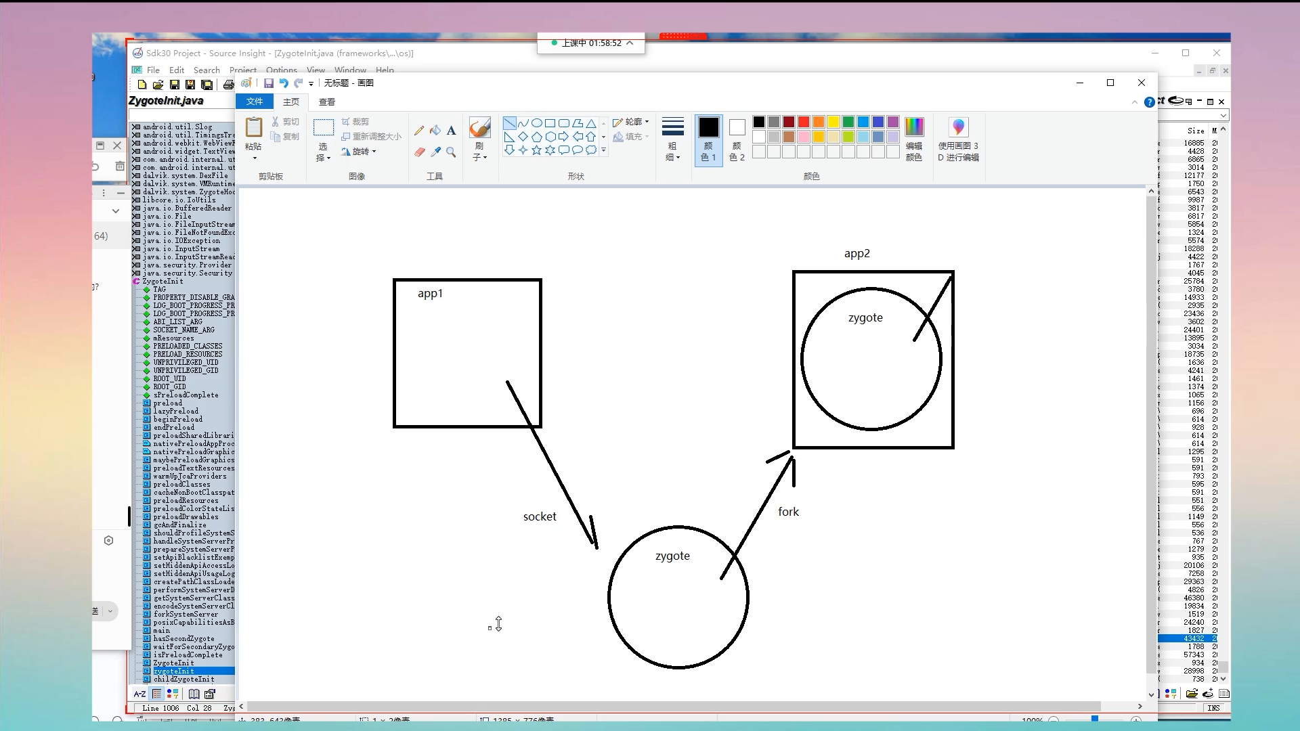This screenshot has width=1300, height=731.
Task: Click the Rotate button
Action: tap(359, 152)
